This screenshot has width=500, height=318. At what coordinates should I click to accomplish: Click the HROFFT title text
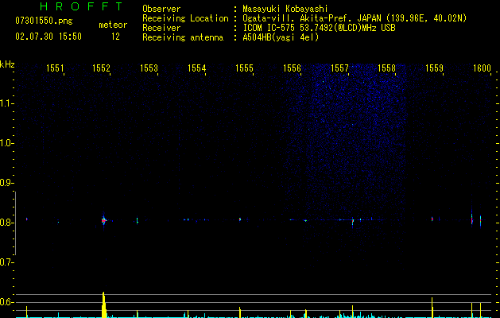pyautogui.click(x=81, y=6)
